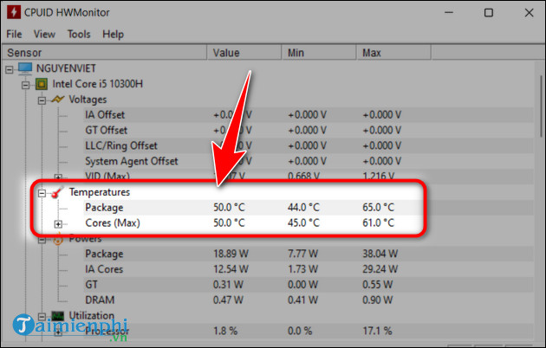Open the Tools menu

[79, 34]
